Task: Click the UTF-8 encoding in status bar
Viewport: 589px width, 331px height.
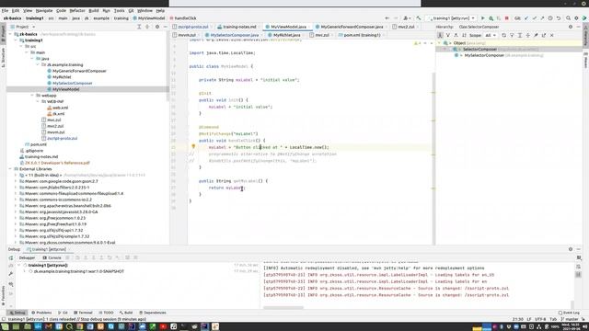Action: [x=540, y=319]
